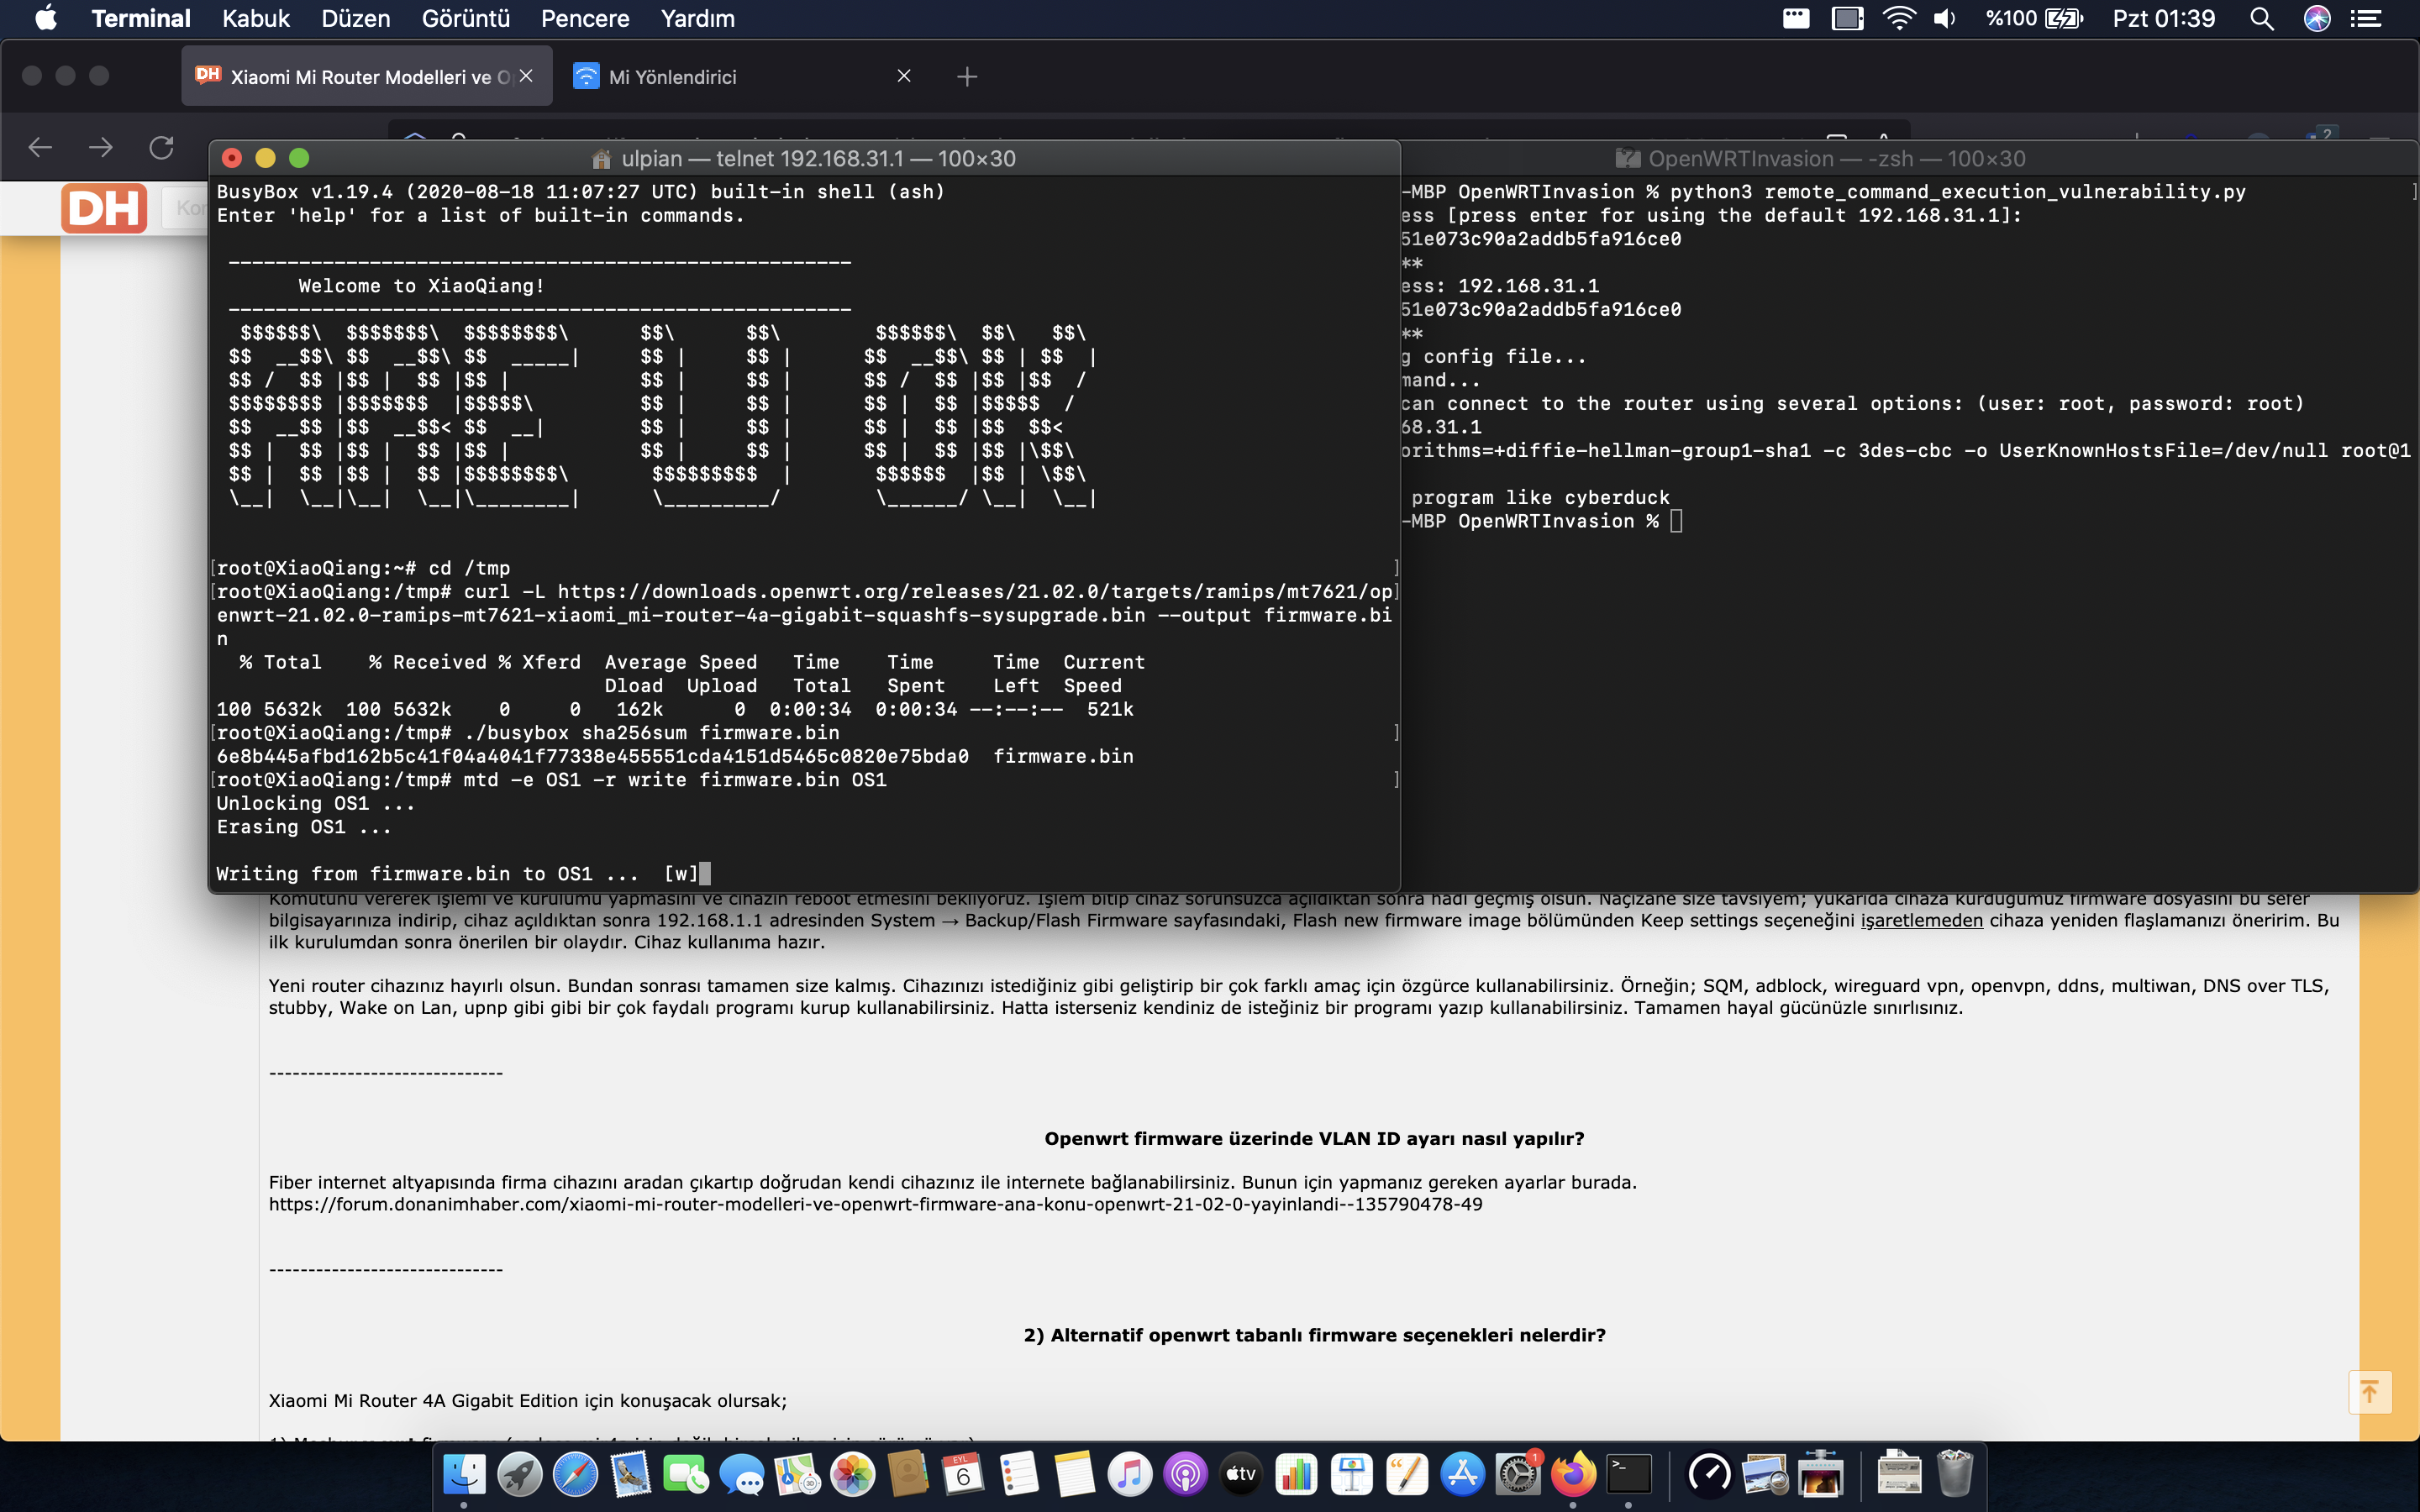
Task: Click the telnet 192.168.31.1 window title bar
Action: click(x=804, y=159)
